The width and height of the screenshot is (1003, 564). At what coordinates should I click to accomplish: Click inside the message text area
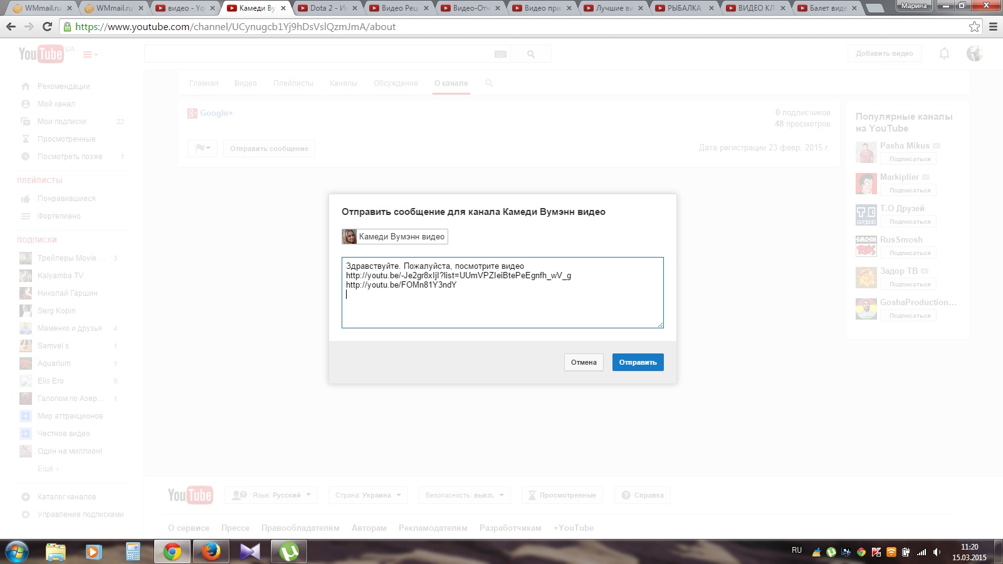(x=503, y=293)
